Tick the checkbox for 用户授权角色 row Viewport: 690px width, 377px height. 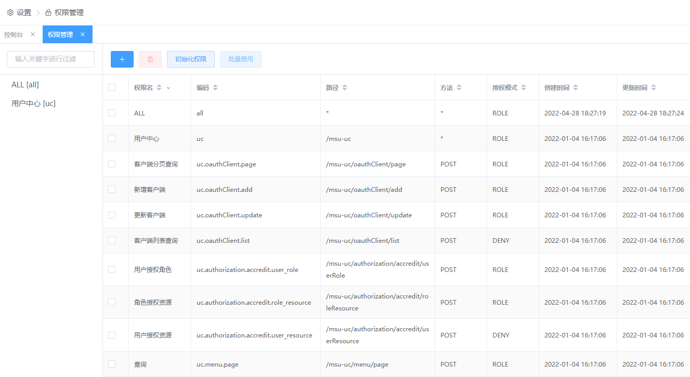112,269
